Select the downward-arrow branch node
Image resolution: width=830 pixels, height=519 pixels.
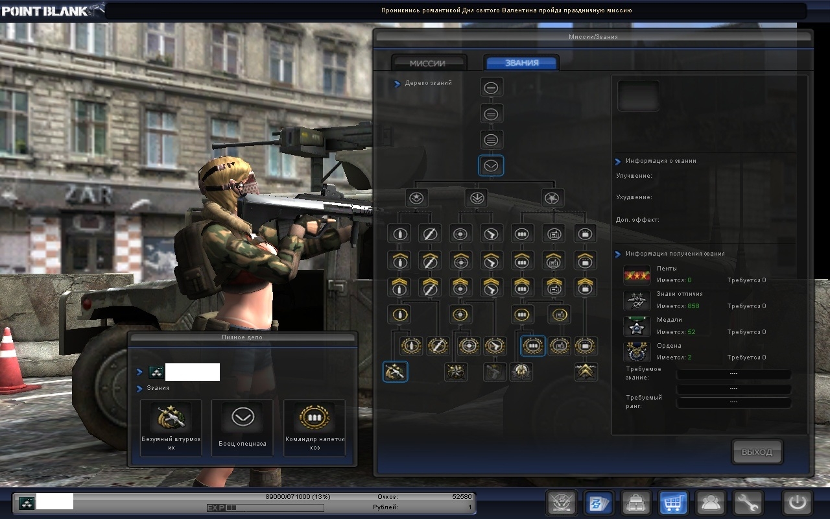477,198
